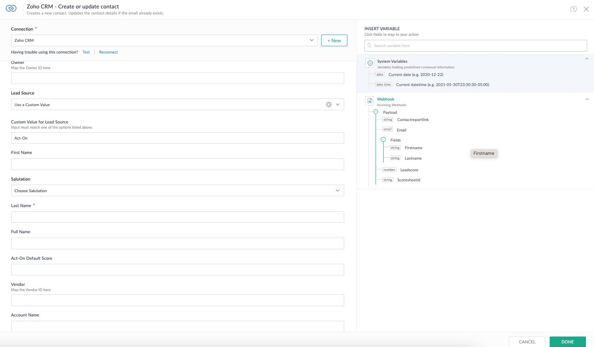Click the Zoho CRM logo icon
The width and height of the screenshot is (594, 347).
11,8
